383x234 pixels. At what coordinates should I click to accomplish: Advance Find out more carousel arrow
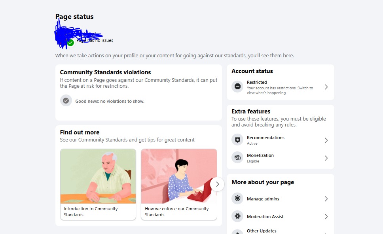tap(217, 184)
